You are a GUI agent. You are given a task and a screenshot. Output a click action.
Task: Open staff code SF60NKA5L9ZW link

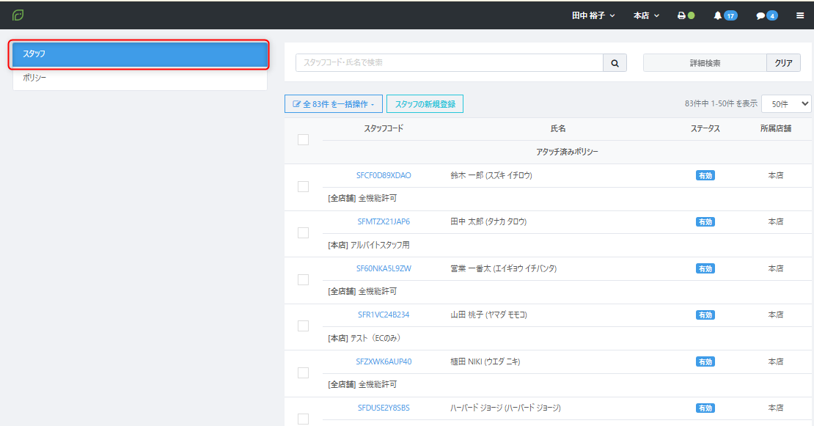(x=384, y=268)
